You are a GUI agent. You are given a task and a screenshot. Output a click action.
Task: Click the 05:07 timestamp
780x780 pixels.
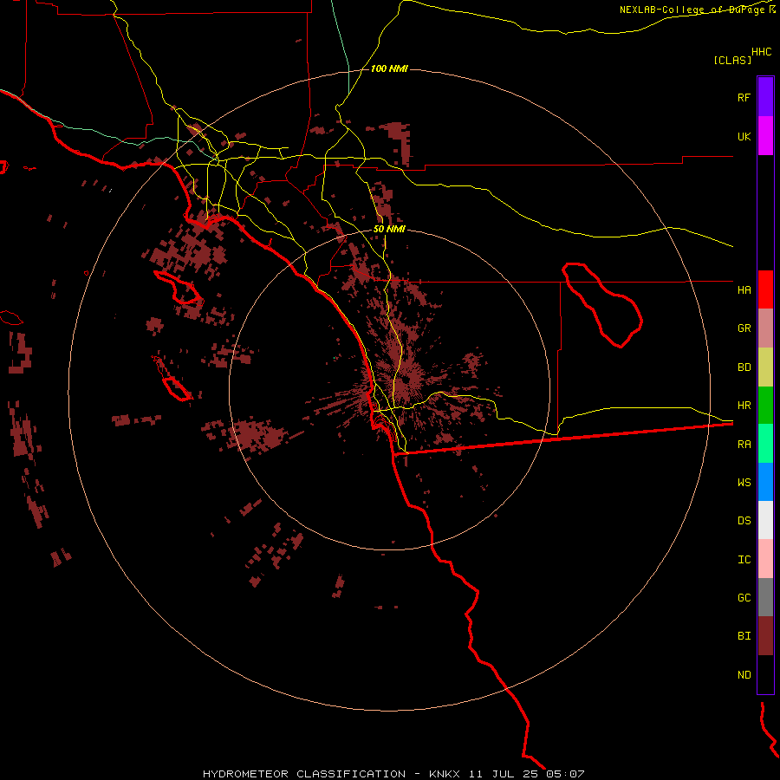(566, 774)
